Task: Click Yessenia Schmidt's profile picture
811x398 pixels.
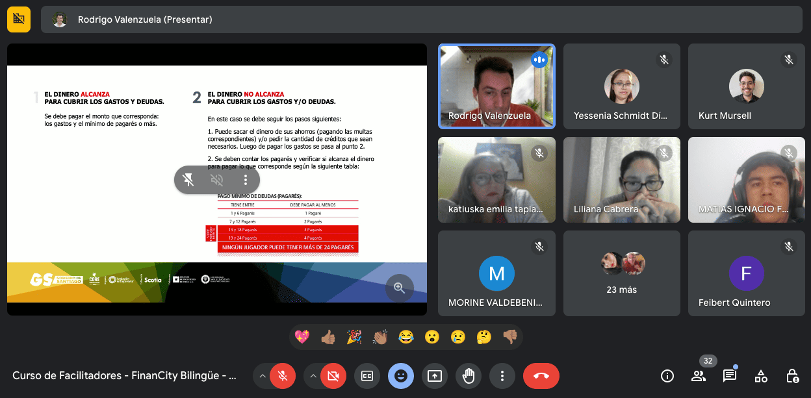Action: [622, 86]
